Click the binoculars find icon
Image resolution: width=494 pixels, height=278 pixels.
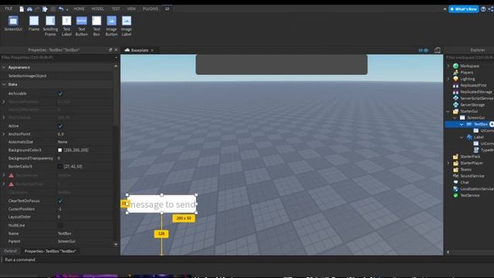[29, 8]
